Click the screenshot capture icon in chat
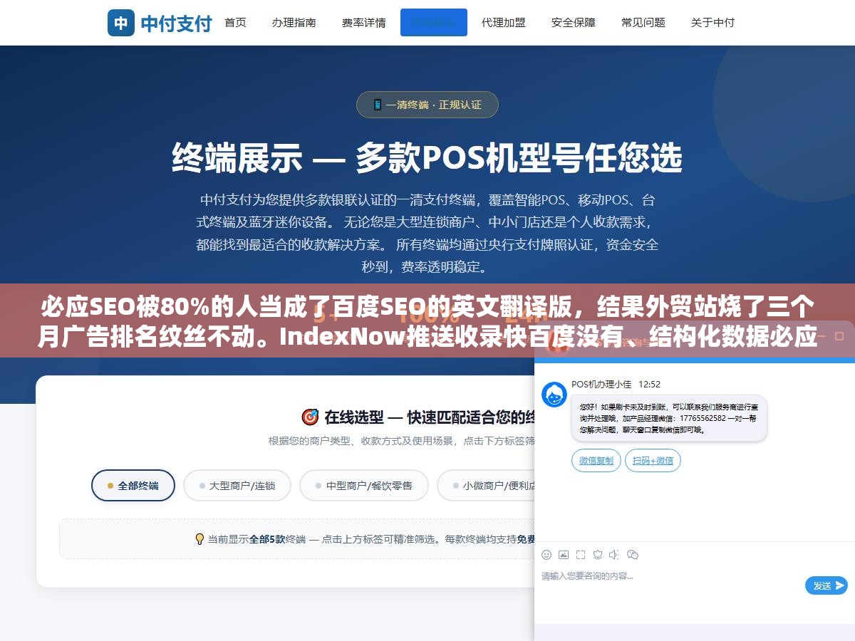The height and width of the screenshot is (641, 855). 581,555
